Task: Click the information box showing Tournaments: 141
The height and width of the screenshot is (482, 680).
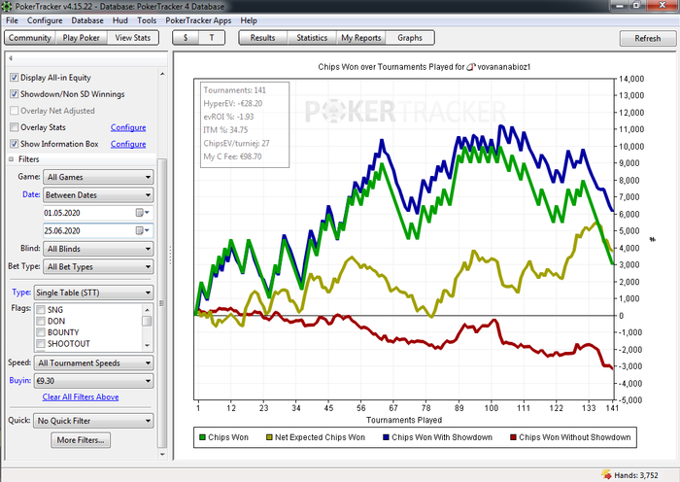Action: tap(244, 124)
